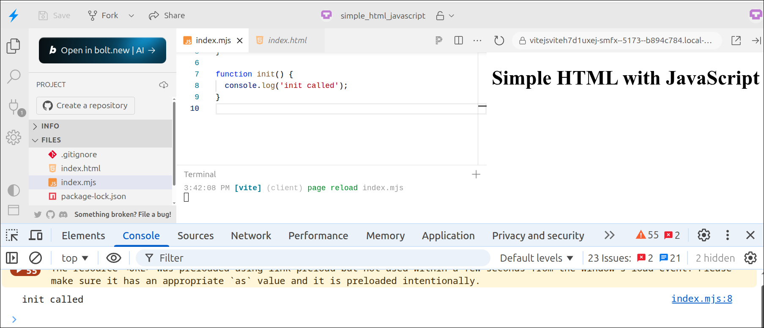The width and height of the screenshot is (764, 328).
Task: Open the top context selector dropdown
Action: pos(75,258)
